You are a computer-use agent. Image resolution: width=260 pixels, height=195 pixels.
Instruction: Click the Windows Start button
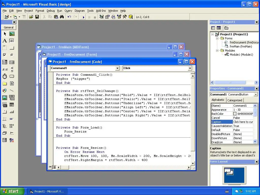pyautogui.click(x=12, y=191)
